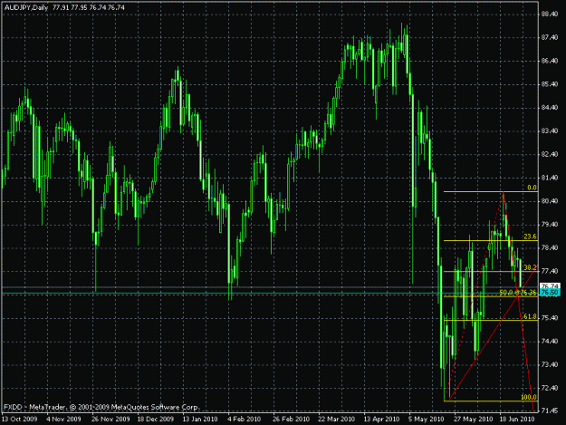The width and height of the screenshot is (566, 425).
Task: Click the 72.40 price axis label
Action: (550, 388)
